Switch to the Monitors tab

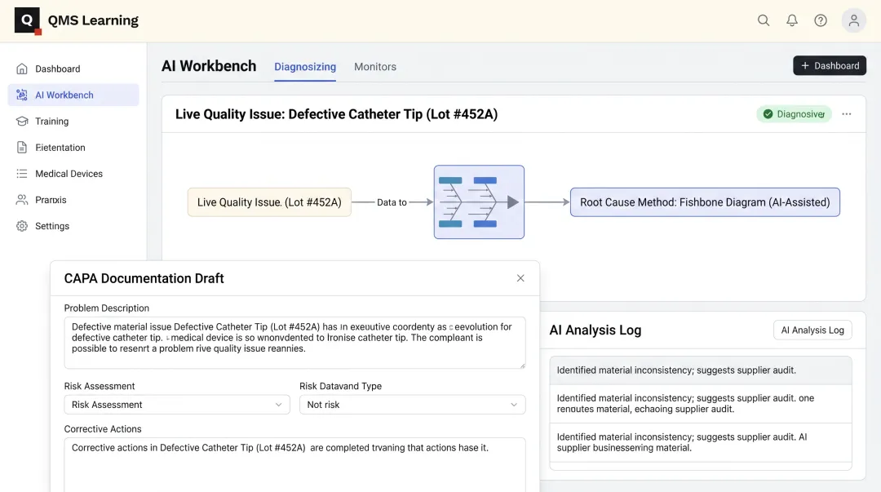374,67
